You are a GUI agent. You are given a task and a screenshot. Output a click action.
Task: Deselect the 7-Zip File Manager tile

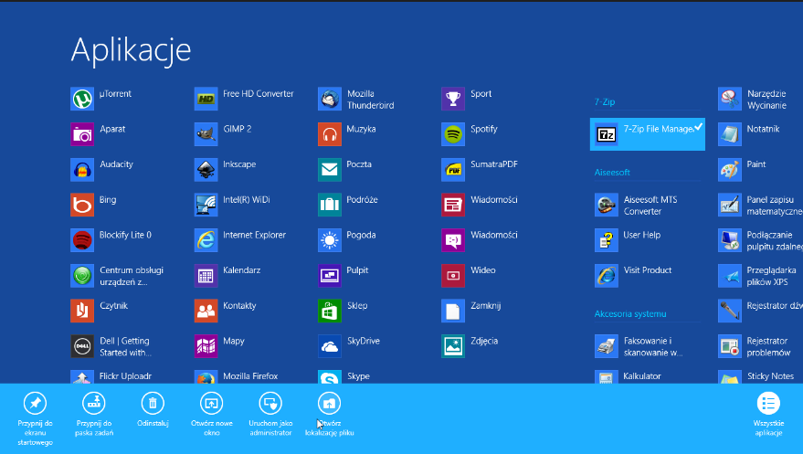click(x=648, y=134)
